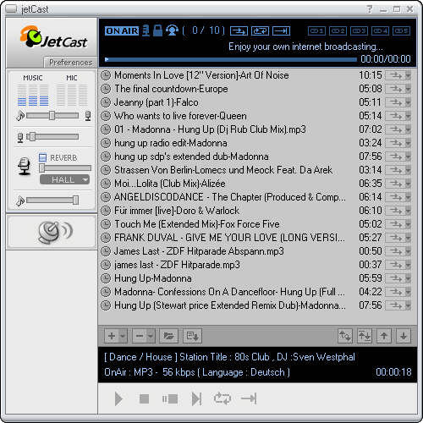The width and height of the screenshot is (423, 423).
Task: Toggle play-to-end mode in top display
Action: 281,30
